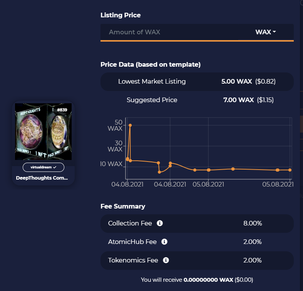Click the AtomicHub Fee 2.00% value
This screenshot has height=291, width=303.
252,242
